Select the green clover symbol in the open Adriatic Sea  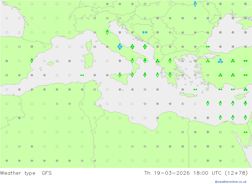[x=145, y=47]
